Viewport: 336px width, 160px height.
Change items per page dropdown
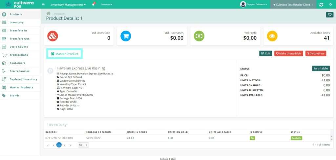coord(83,145)
